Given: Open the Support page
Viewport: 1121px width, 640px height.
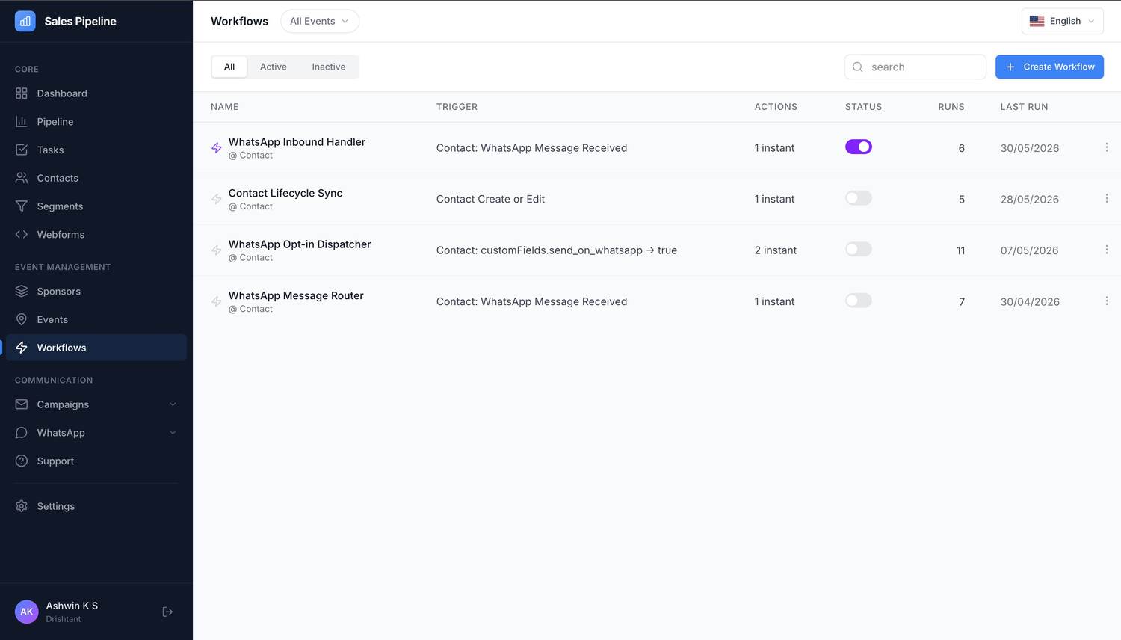Looking at the screenshot, I should (x=96, y=461).
